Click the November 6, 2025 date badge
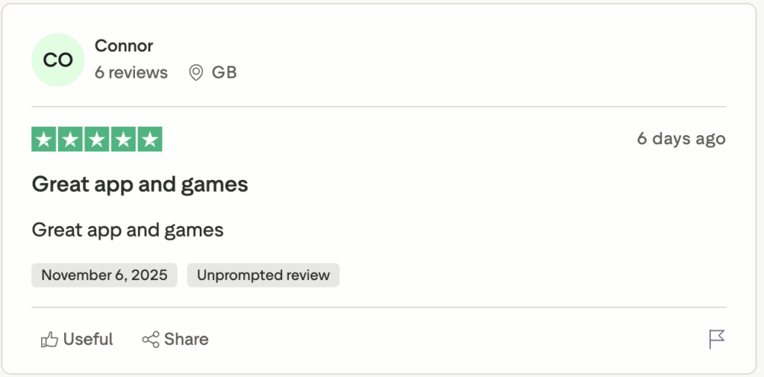The image size is (764, 377). point(104,275)
